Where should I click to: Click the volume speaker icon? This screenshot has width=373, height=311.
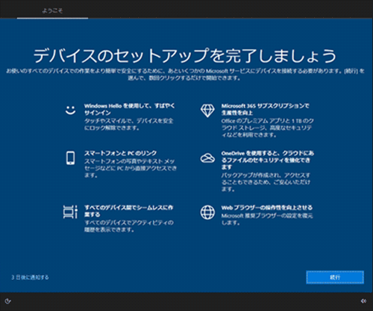coord(363,301)
